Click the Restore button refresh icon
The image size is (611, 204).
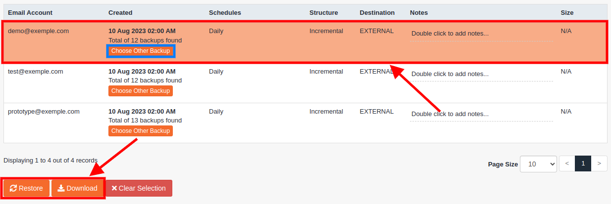coord(13,188)
